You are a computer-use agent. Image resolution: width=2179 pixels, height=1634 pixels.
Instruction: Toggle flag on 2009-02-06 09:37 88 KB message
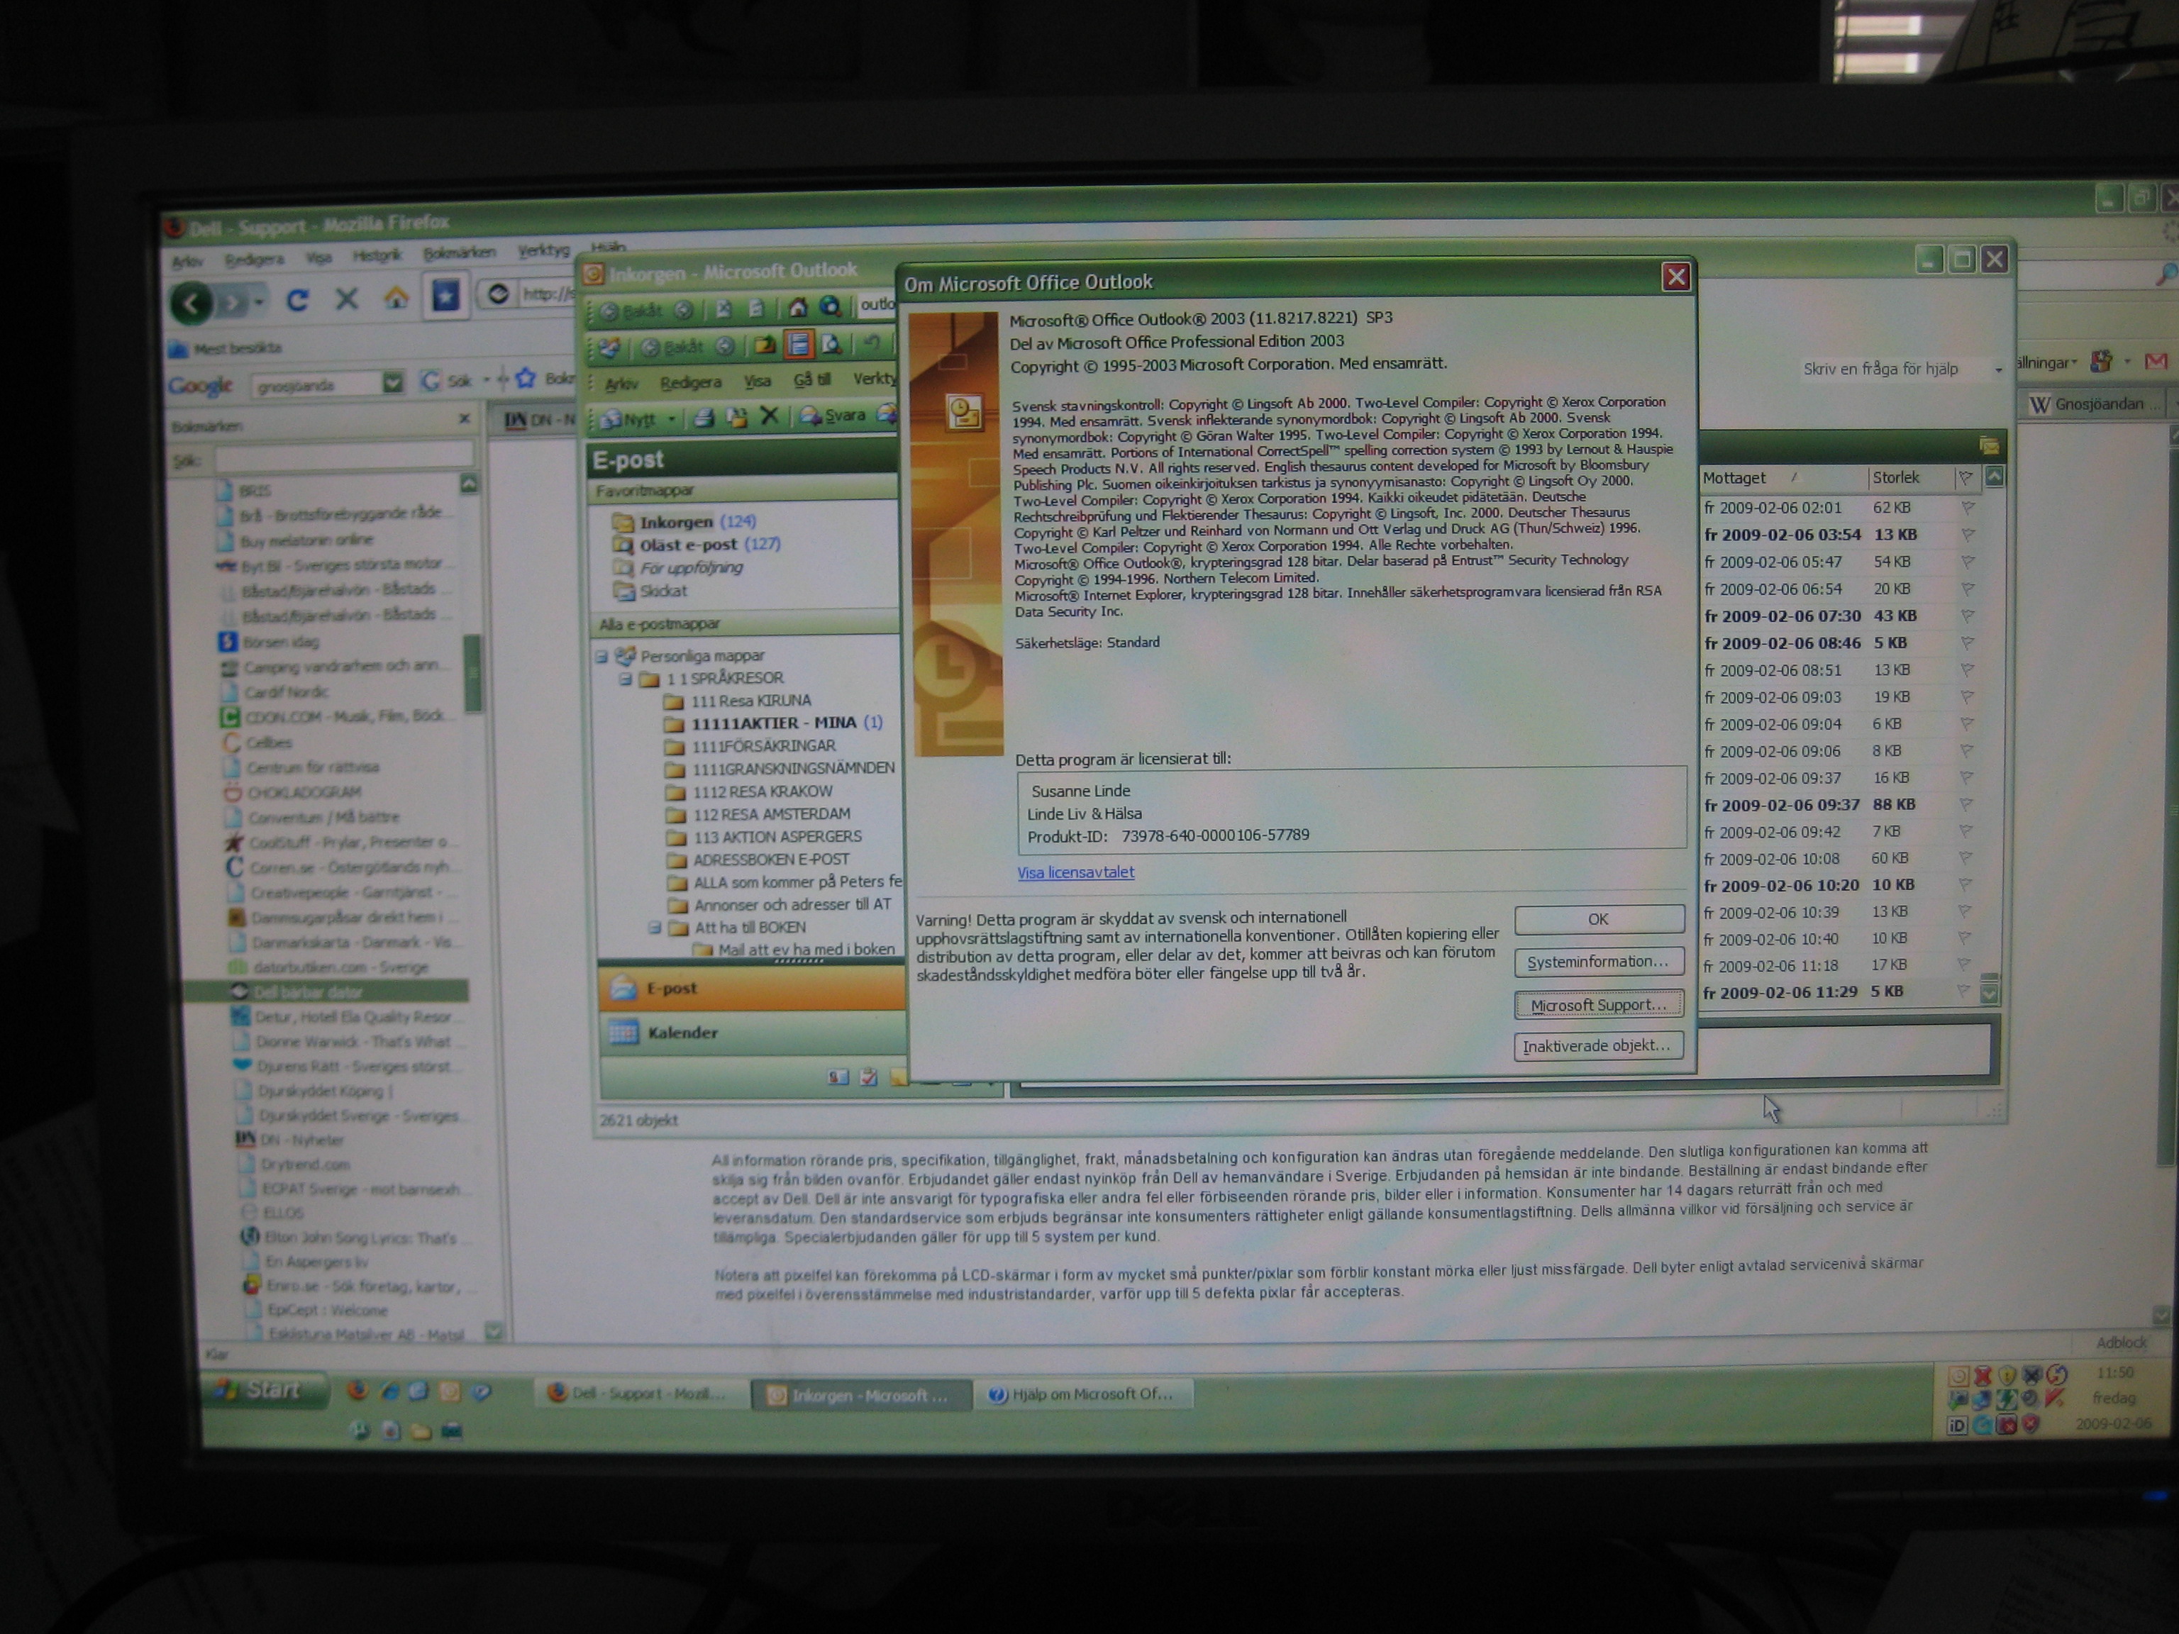click(1966, 804)
